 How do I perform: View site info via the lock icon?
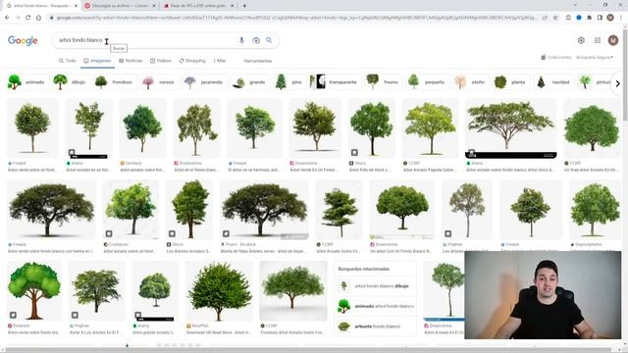[51, 18]
